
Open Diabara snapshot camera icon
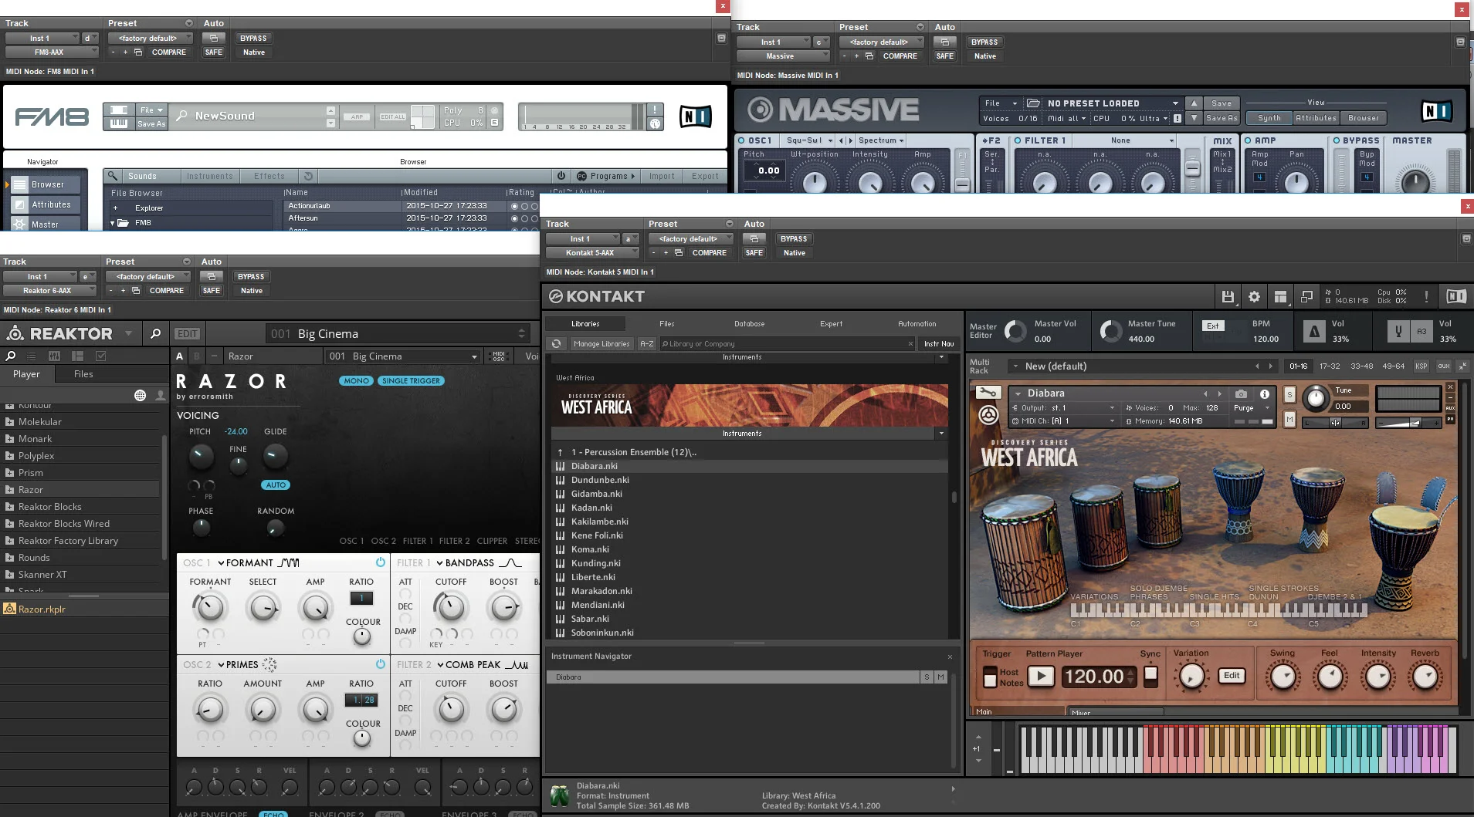[1241, 393]
